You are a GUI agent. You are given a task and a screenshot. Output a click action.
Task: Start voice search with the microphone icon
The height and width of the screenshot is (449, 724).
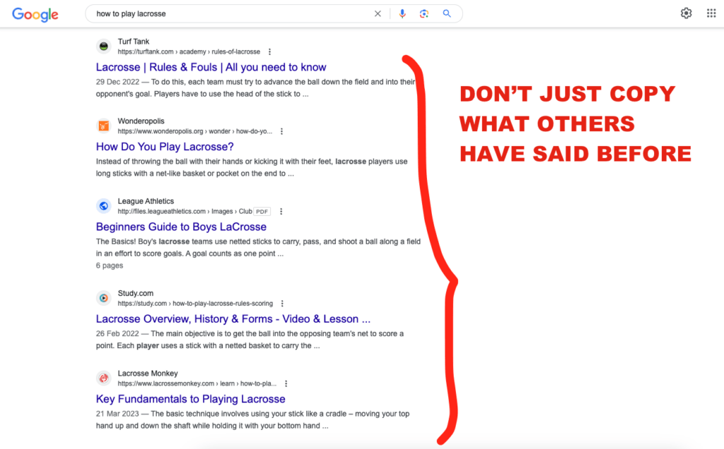[x=402, y=14]
